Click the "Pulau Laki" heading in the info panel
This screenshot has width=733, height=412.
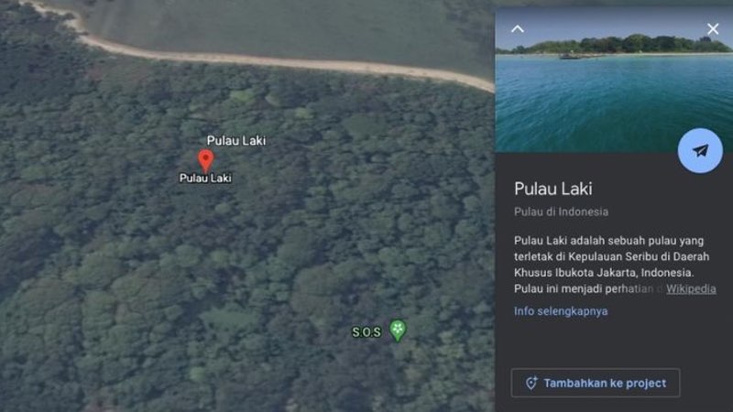click(x=553, y=189)
